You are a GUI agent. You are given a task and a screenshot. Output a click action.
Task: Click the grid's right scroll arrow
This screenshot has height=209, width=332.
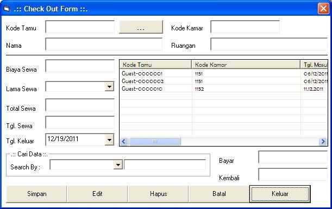pyautogui.click(x=323, y=141)
